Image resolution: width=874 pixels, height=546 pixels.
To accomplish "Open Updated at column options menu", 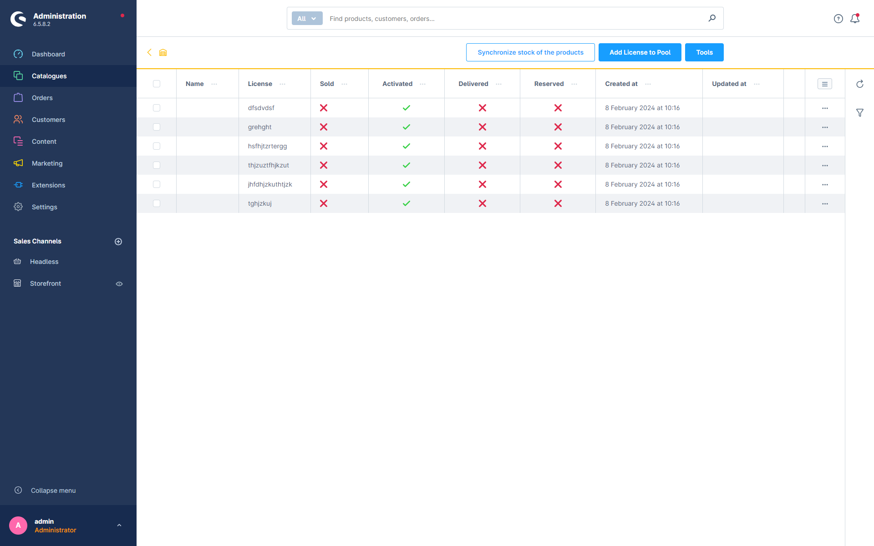I will [x=757, y=84].
